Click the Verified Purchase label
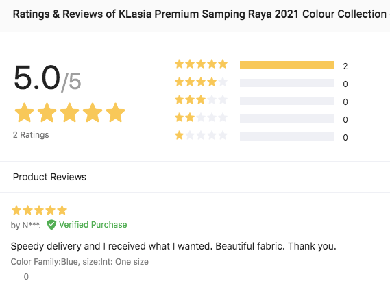This screenshot has width=390, height=292. click(x=93, y=225)
